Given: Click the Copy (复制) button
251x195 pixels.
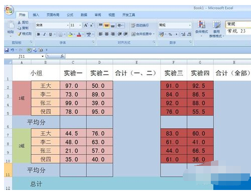Looking at the screenshot, I should (x=23, y=28).
